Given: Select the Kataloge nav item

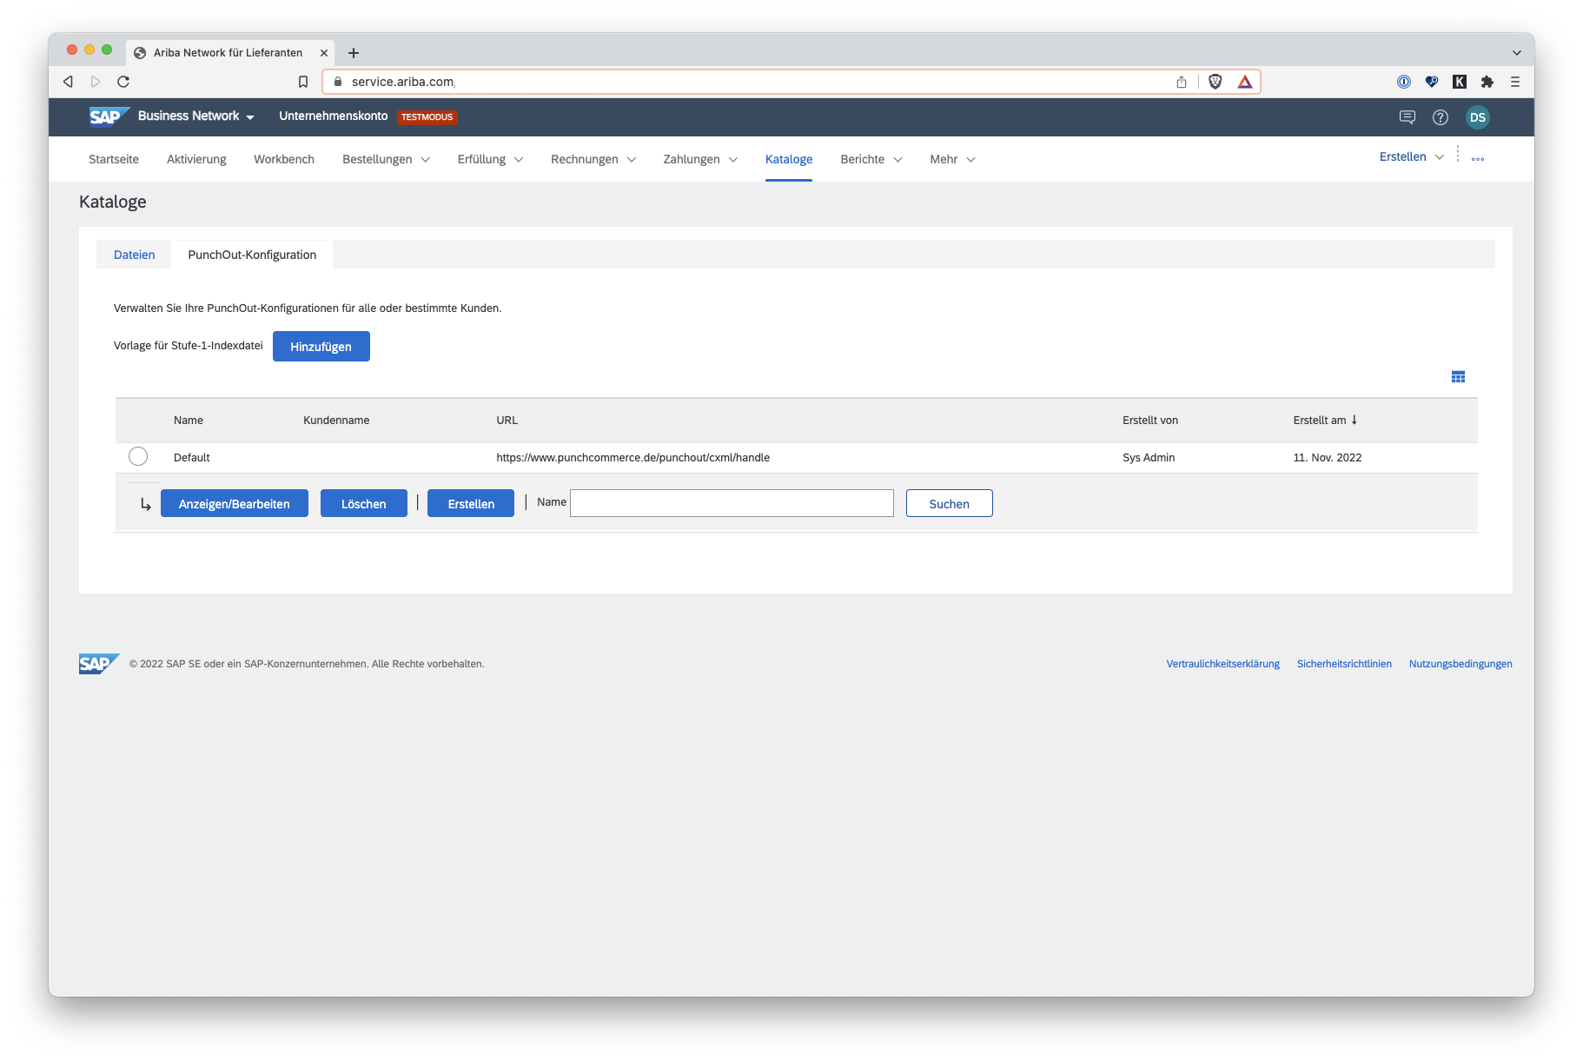Looking at the screenshot, I should (789, 159).
